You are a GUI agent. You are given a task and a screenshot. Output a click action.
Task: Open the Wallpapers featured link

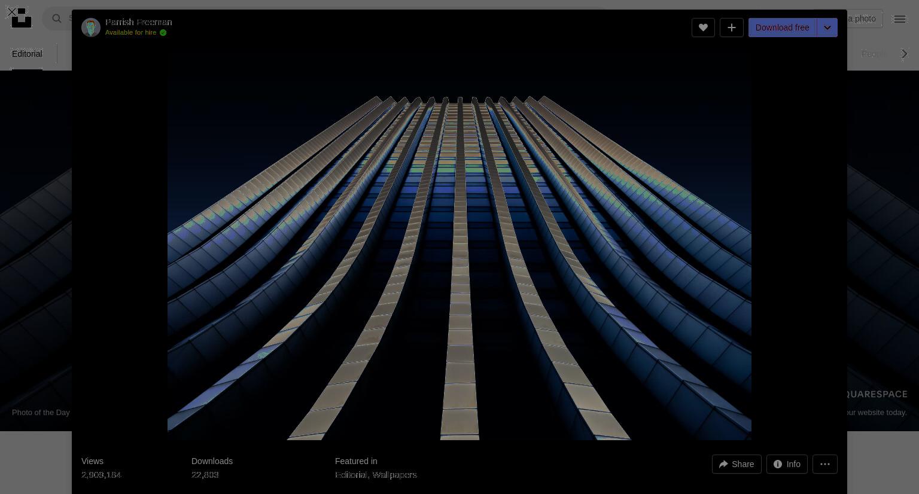pos(394,475)
